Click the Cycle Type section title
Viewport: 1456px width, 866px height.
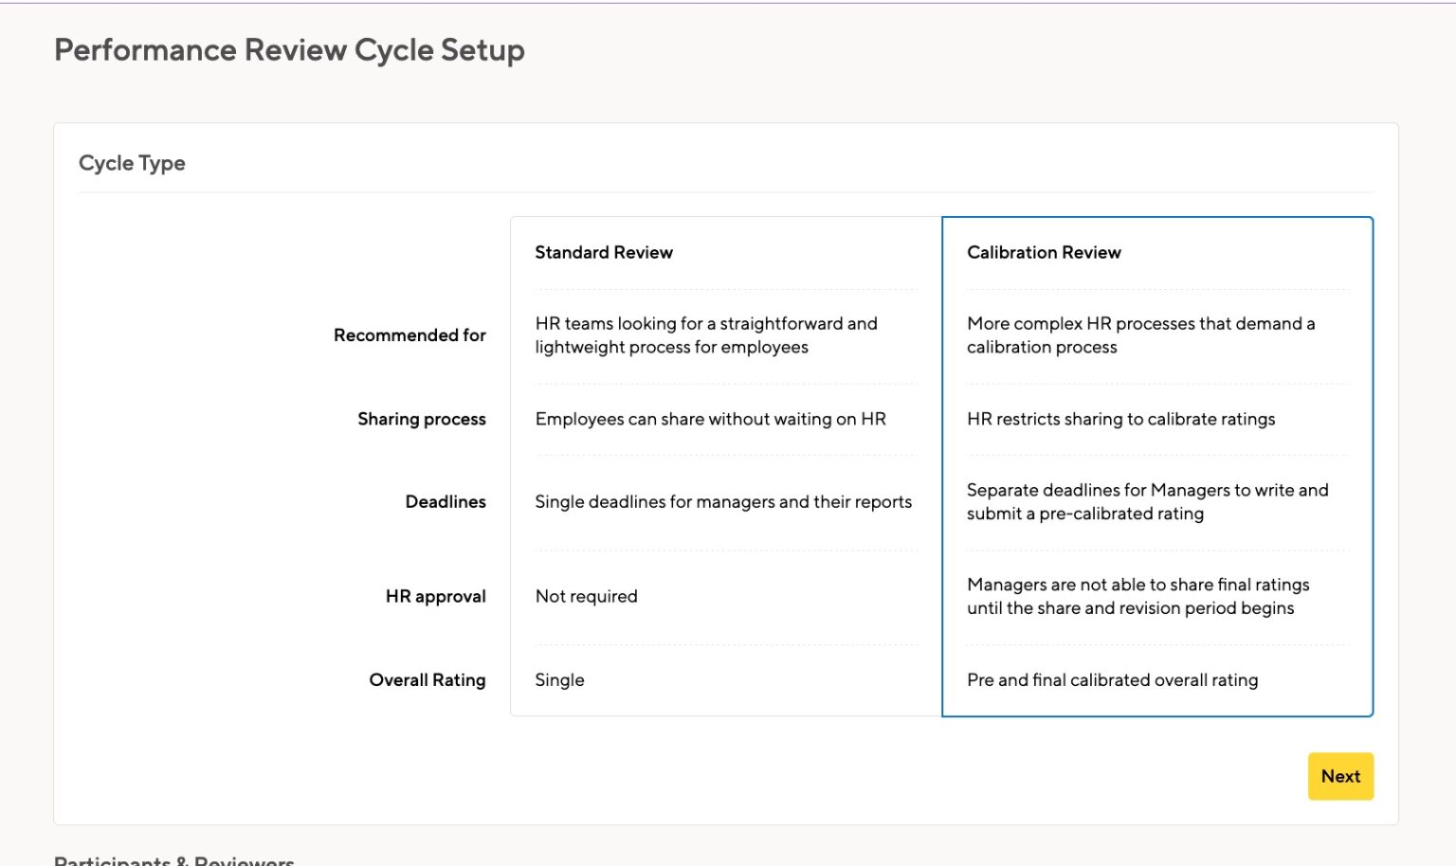(x=132, y=162)
